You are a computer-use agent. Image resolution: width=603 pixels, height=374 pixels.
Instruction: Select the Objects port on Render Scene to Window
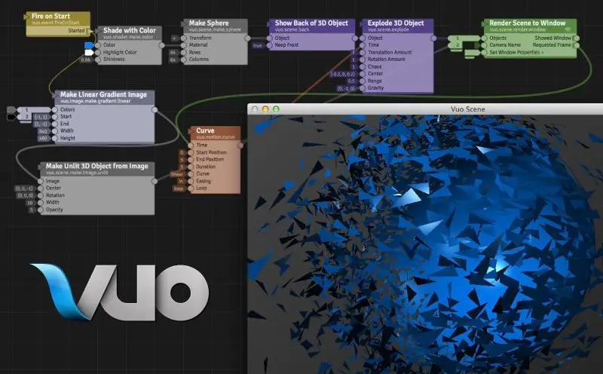point(484,38)
